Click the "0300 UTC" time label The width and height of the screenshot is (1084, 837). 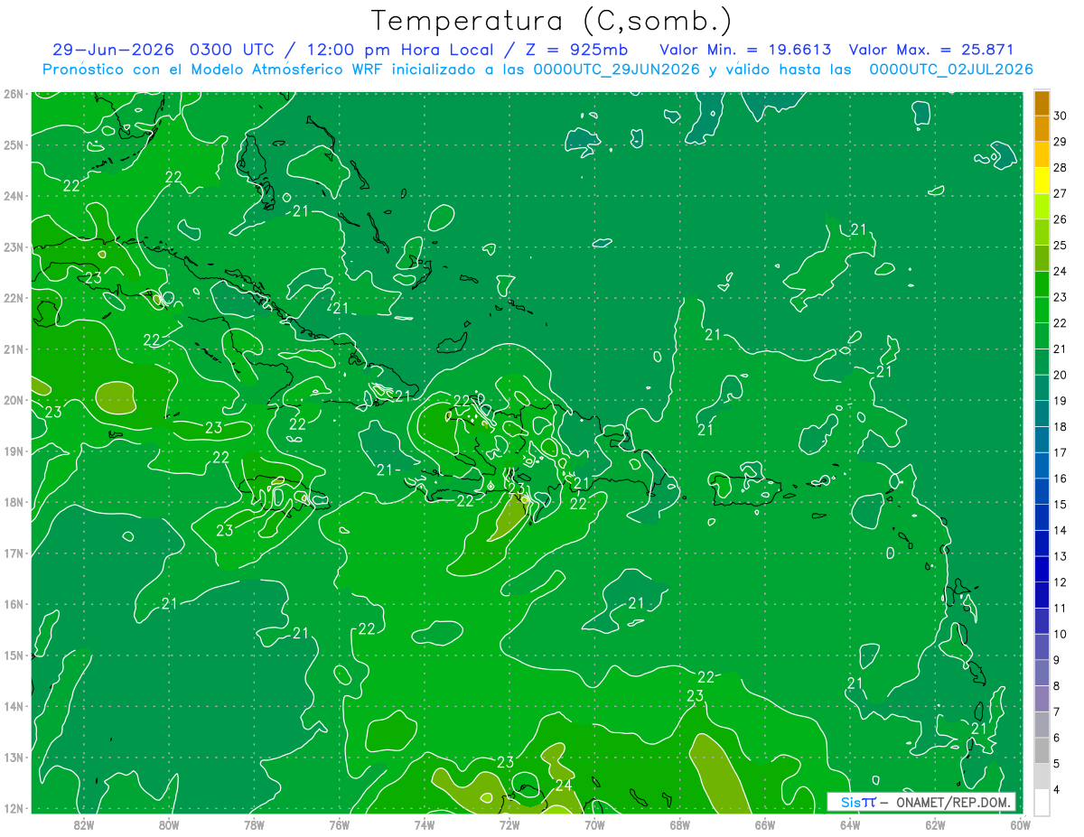pyautogui.click(x=232, y=50)
